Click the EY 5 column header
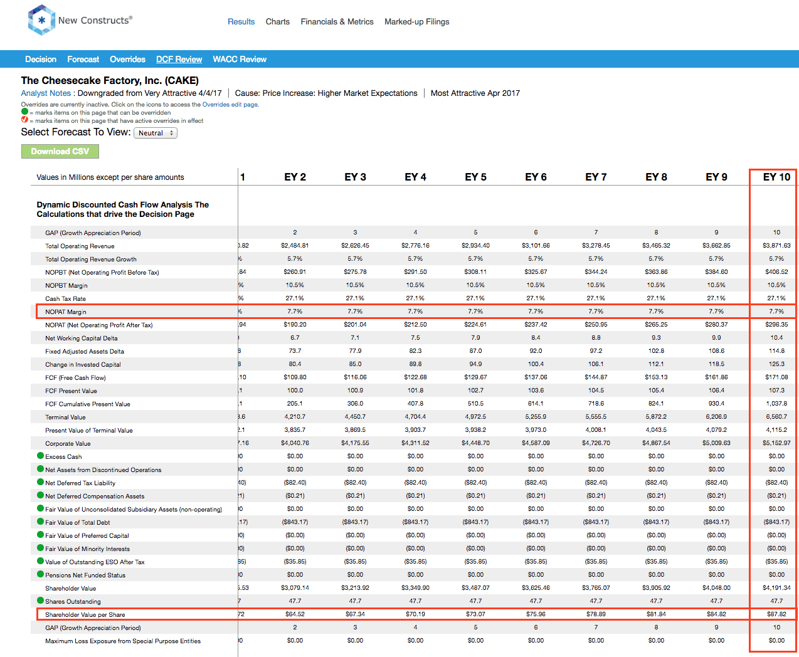Image resolution: width=799 pixels, height=657 pixels. (475, 177)
